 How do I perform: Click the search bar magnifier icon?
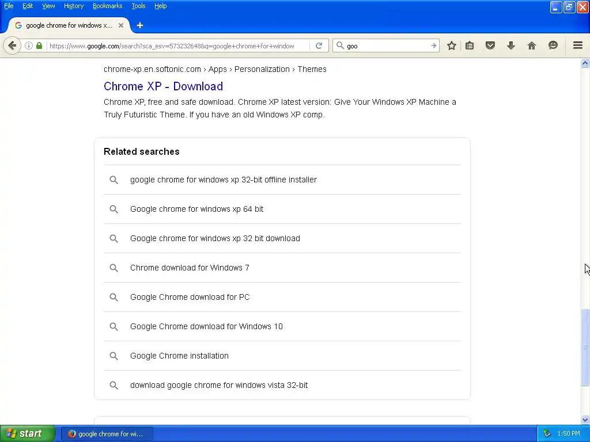[340, 46]
